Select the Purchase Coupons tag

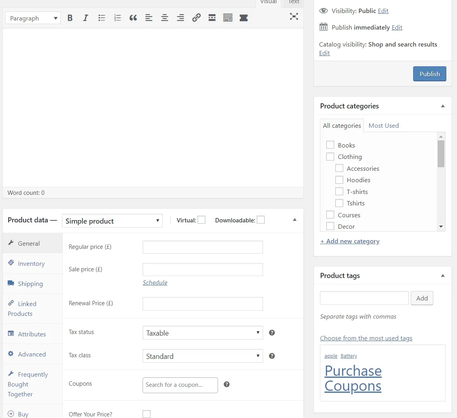click(x=353, y=379)
